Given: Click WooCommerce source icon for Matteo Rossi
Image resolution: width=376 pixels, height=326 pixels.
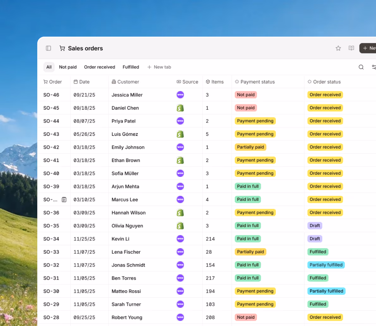Looking at the screenshot, I should click(x=180, y=291).
